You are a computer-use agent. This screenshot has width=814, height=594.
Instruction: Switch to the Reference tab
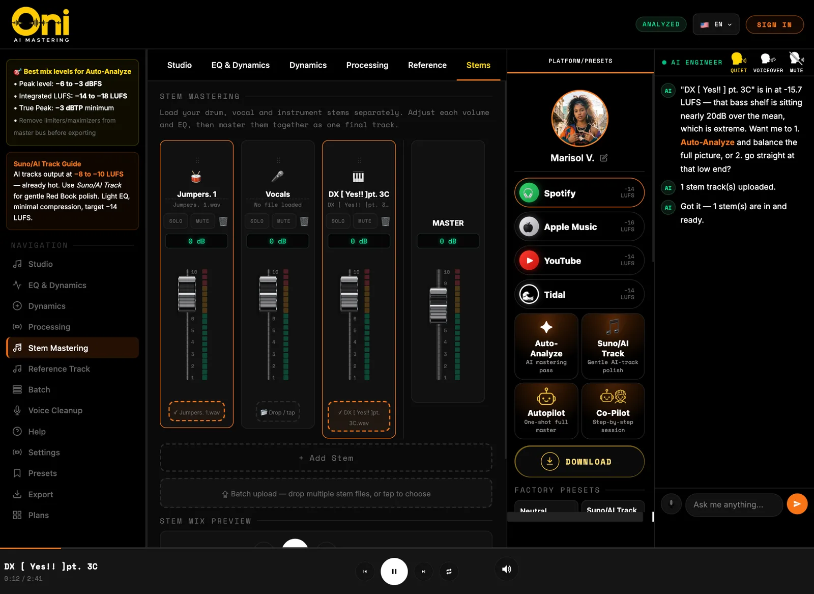point(427,65)
